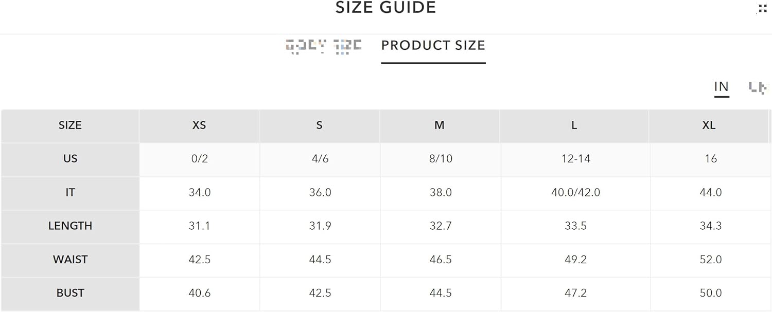Viewport: 772px width, 312px height.
Task: Switch measurements to inches with IN
Action: (x=722, y=87)
